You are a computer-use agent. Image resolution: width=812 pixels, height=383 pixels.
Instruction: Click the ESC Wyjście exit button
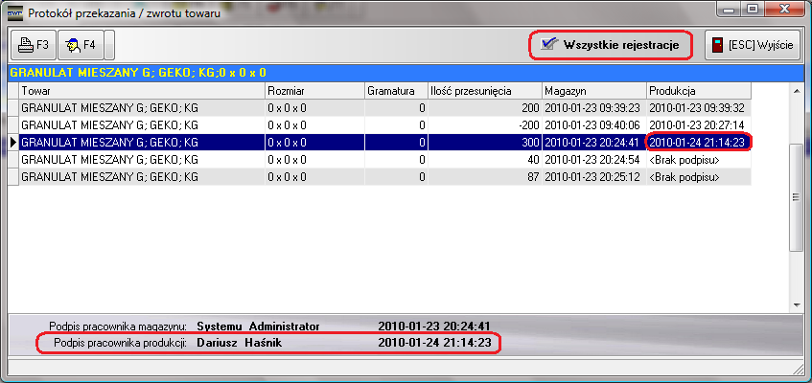pos(754,45)
